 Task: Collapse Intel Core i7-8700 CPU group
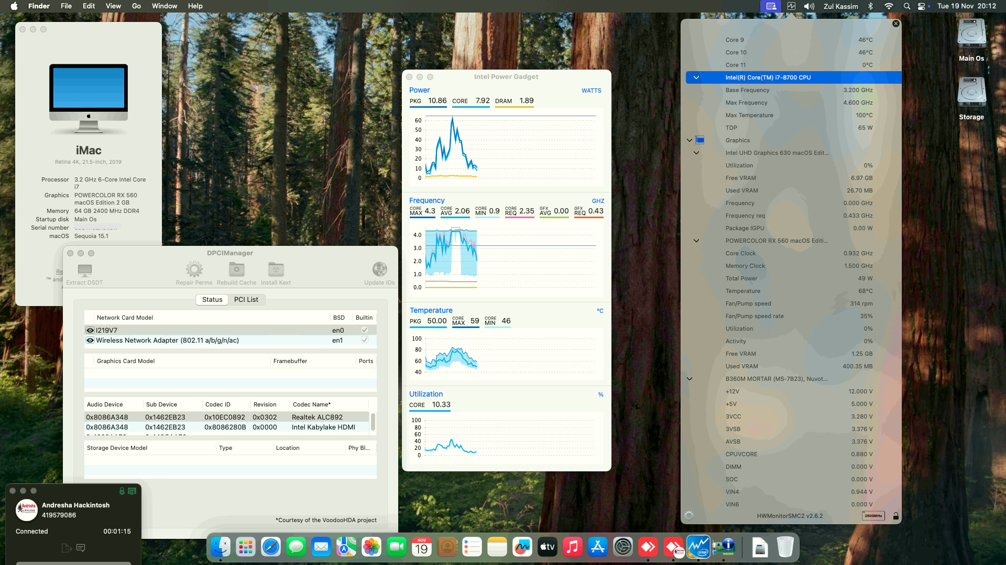pyautogui.click(x=696, y=77)
